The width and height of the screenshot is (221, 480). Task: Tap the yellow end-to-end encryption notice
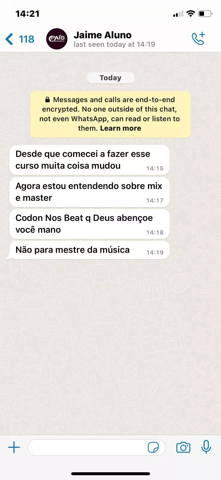(x=111, y=114)
